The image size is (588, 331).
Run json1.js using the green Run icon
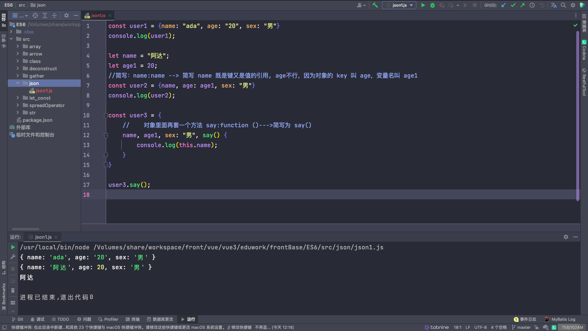click(x=423, y=5)
